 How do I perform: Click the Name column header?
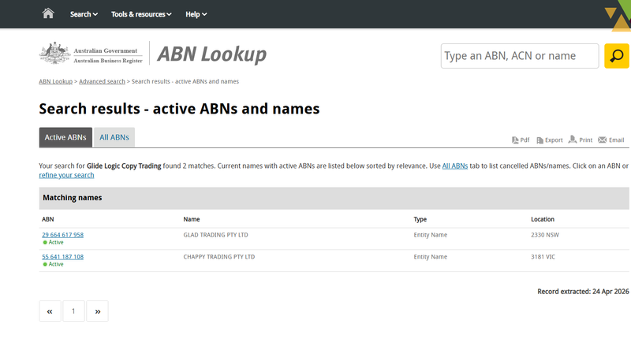(x=192, y=219)
